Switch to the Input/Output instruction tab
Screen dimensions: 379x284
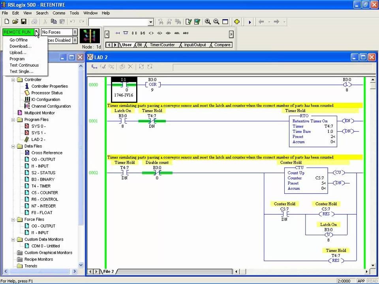(195, 45)
